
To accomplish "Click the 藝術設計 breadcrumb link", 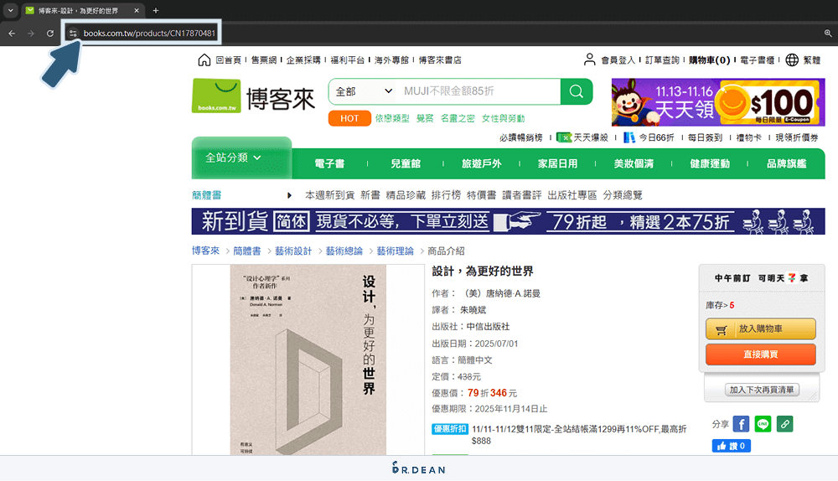I will 292,251.
